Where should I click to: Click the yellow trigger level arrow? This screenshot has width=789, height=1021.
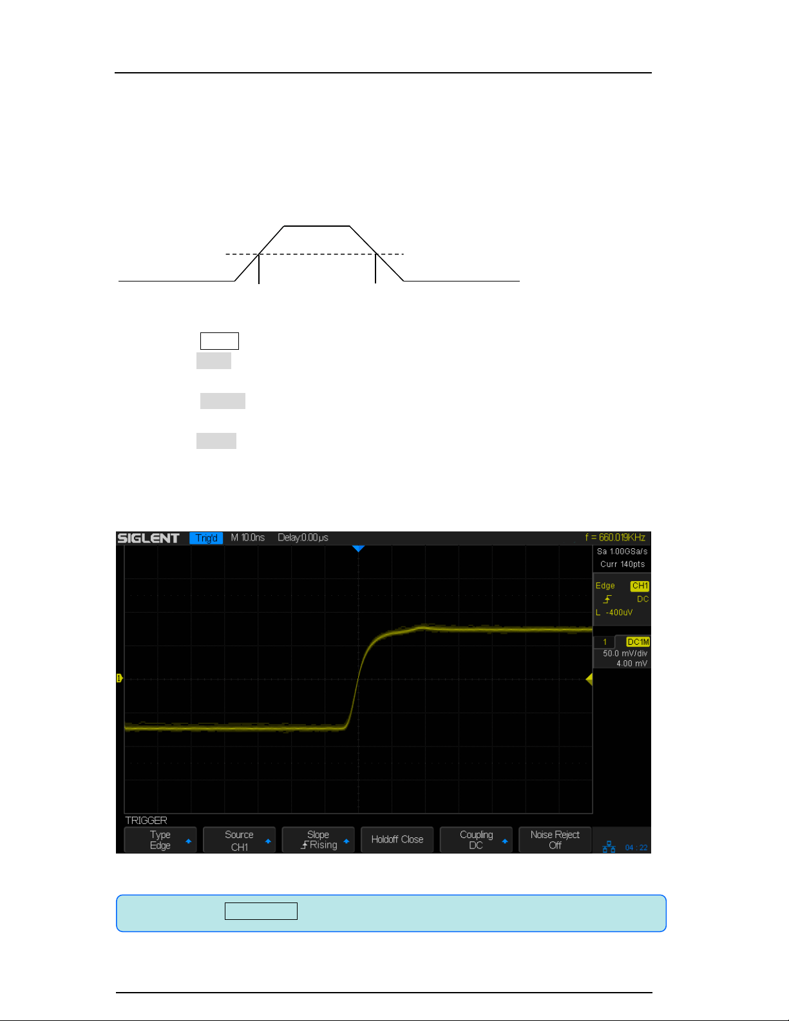pyautogui.click(x=589, y=679)
